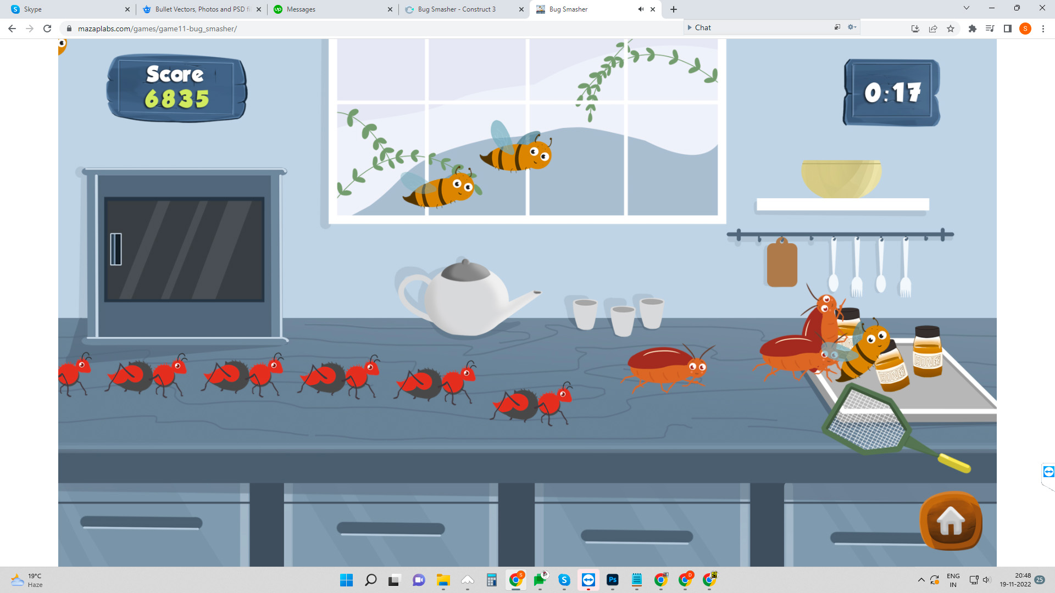Screen dimensions: 1055x593
Task: Open the media controls icon
Action: point(990,29)
